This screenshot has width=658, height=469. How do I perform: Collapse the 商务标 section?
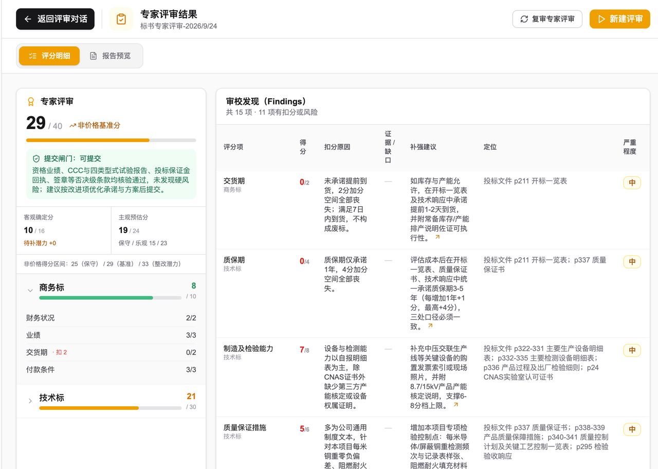(30, 291)
